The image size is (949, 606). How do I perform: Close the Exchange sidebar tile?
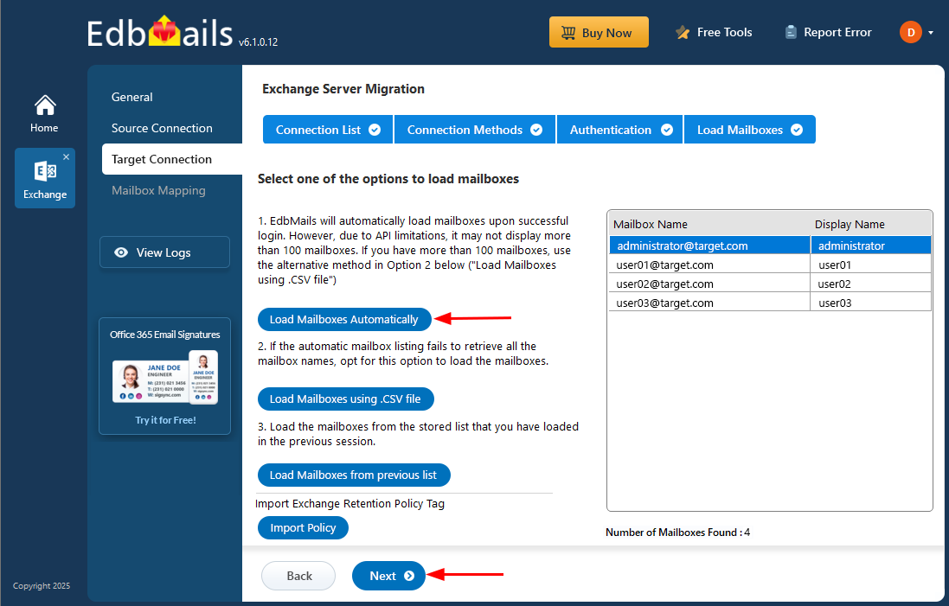(x=67, y=157)
